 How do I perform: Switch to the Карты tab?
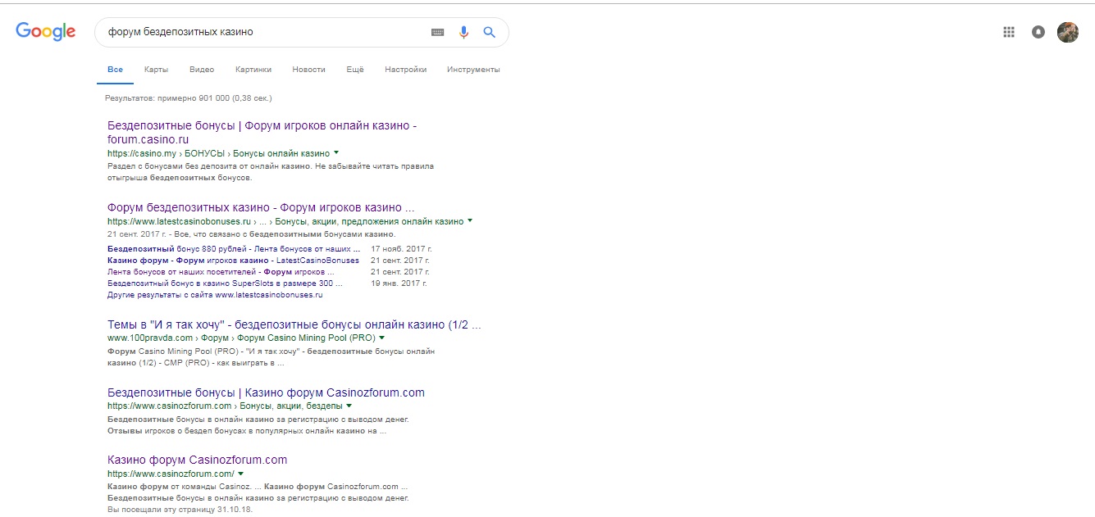tap(156, 70)
